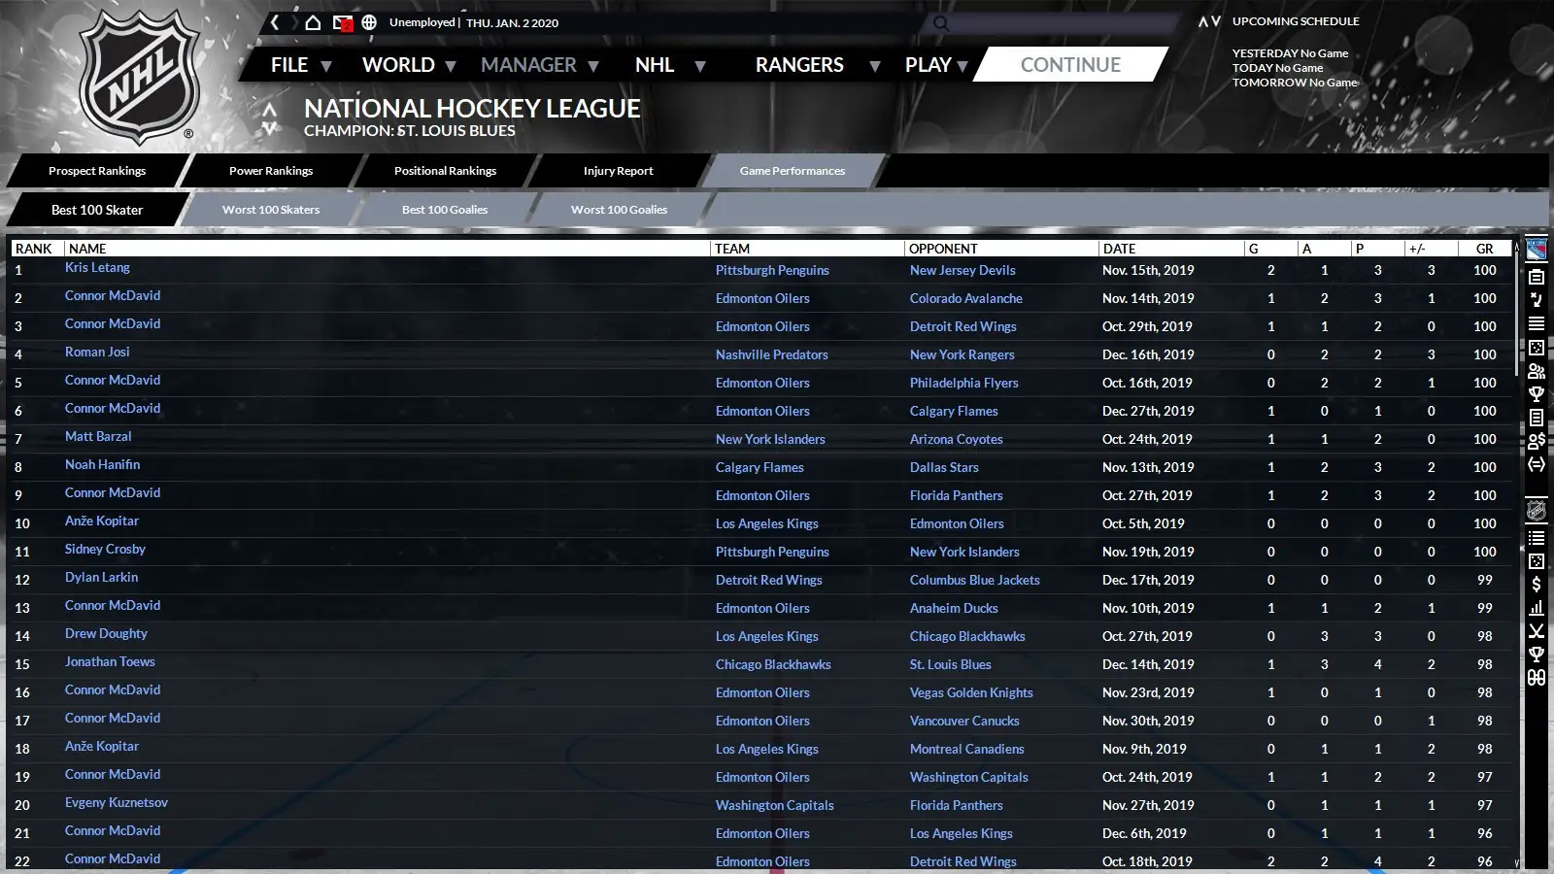
Task: Open the three-line roster icon under the Rangers logo
Action: coord(1537,323)
